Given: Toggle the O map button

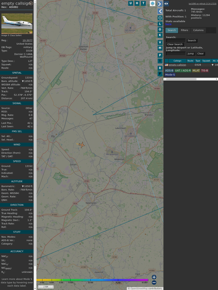Looking at the screenshot, I should pos(160,30).
